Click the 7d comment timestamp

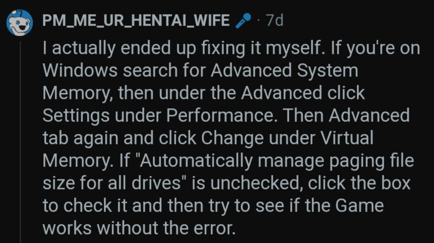point(273,21)
